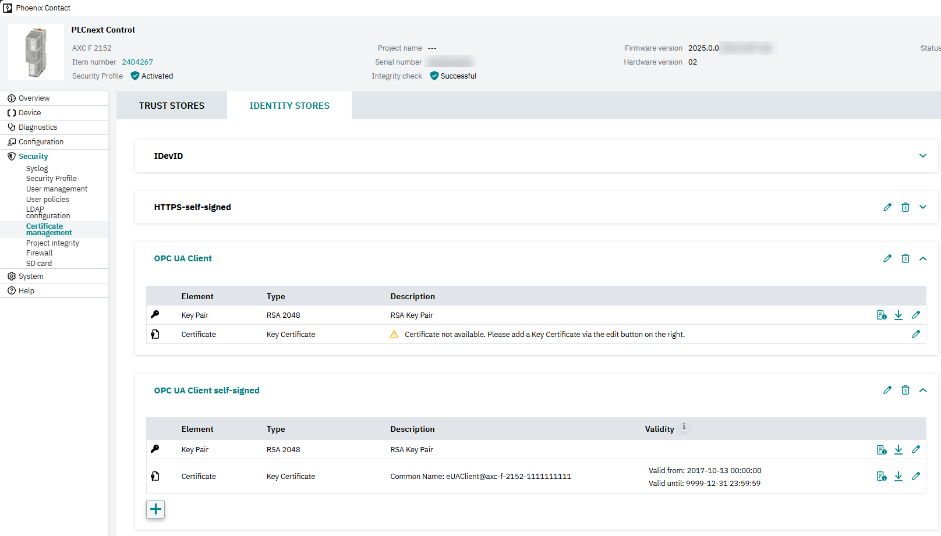Open the Diagnostics menu item
The height and width of the screenshot is (536, 941).
[54, 127]
